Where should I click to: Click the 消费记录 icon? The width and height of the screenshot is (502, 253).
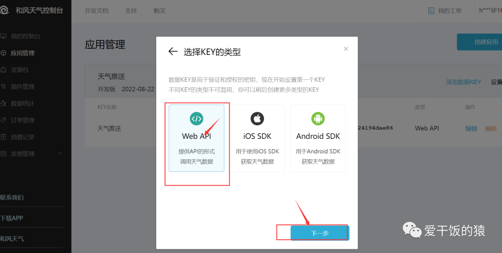(3, 137)
